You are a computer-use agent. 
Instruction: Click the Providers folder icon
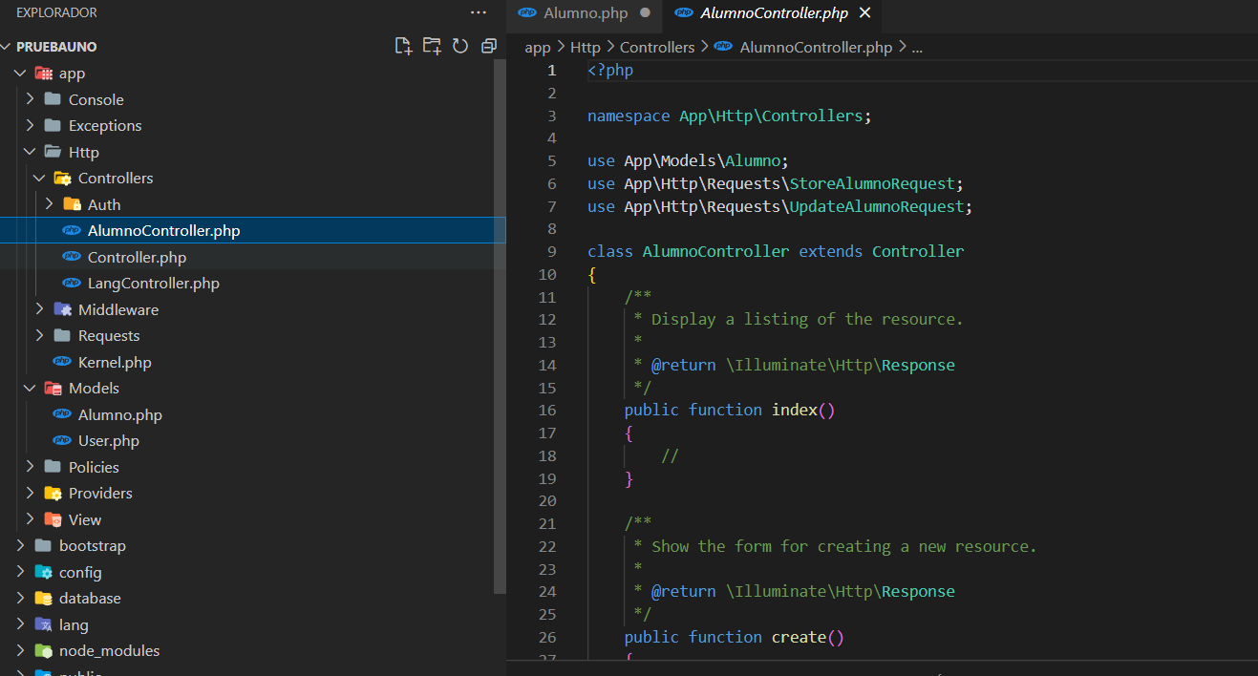coord(53,494)
